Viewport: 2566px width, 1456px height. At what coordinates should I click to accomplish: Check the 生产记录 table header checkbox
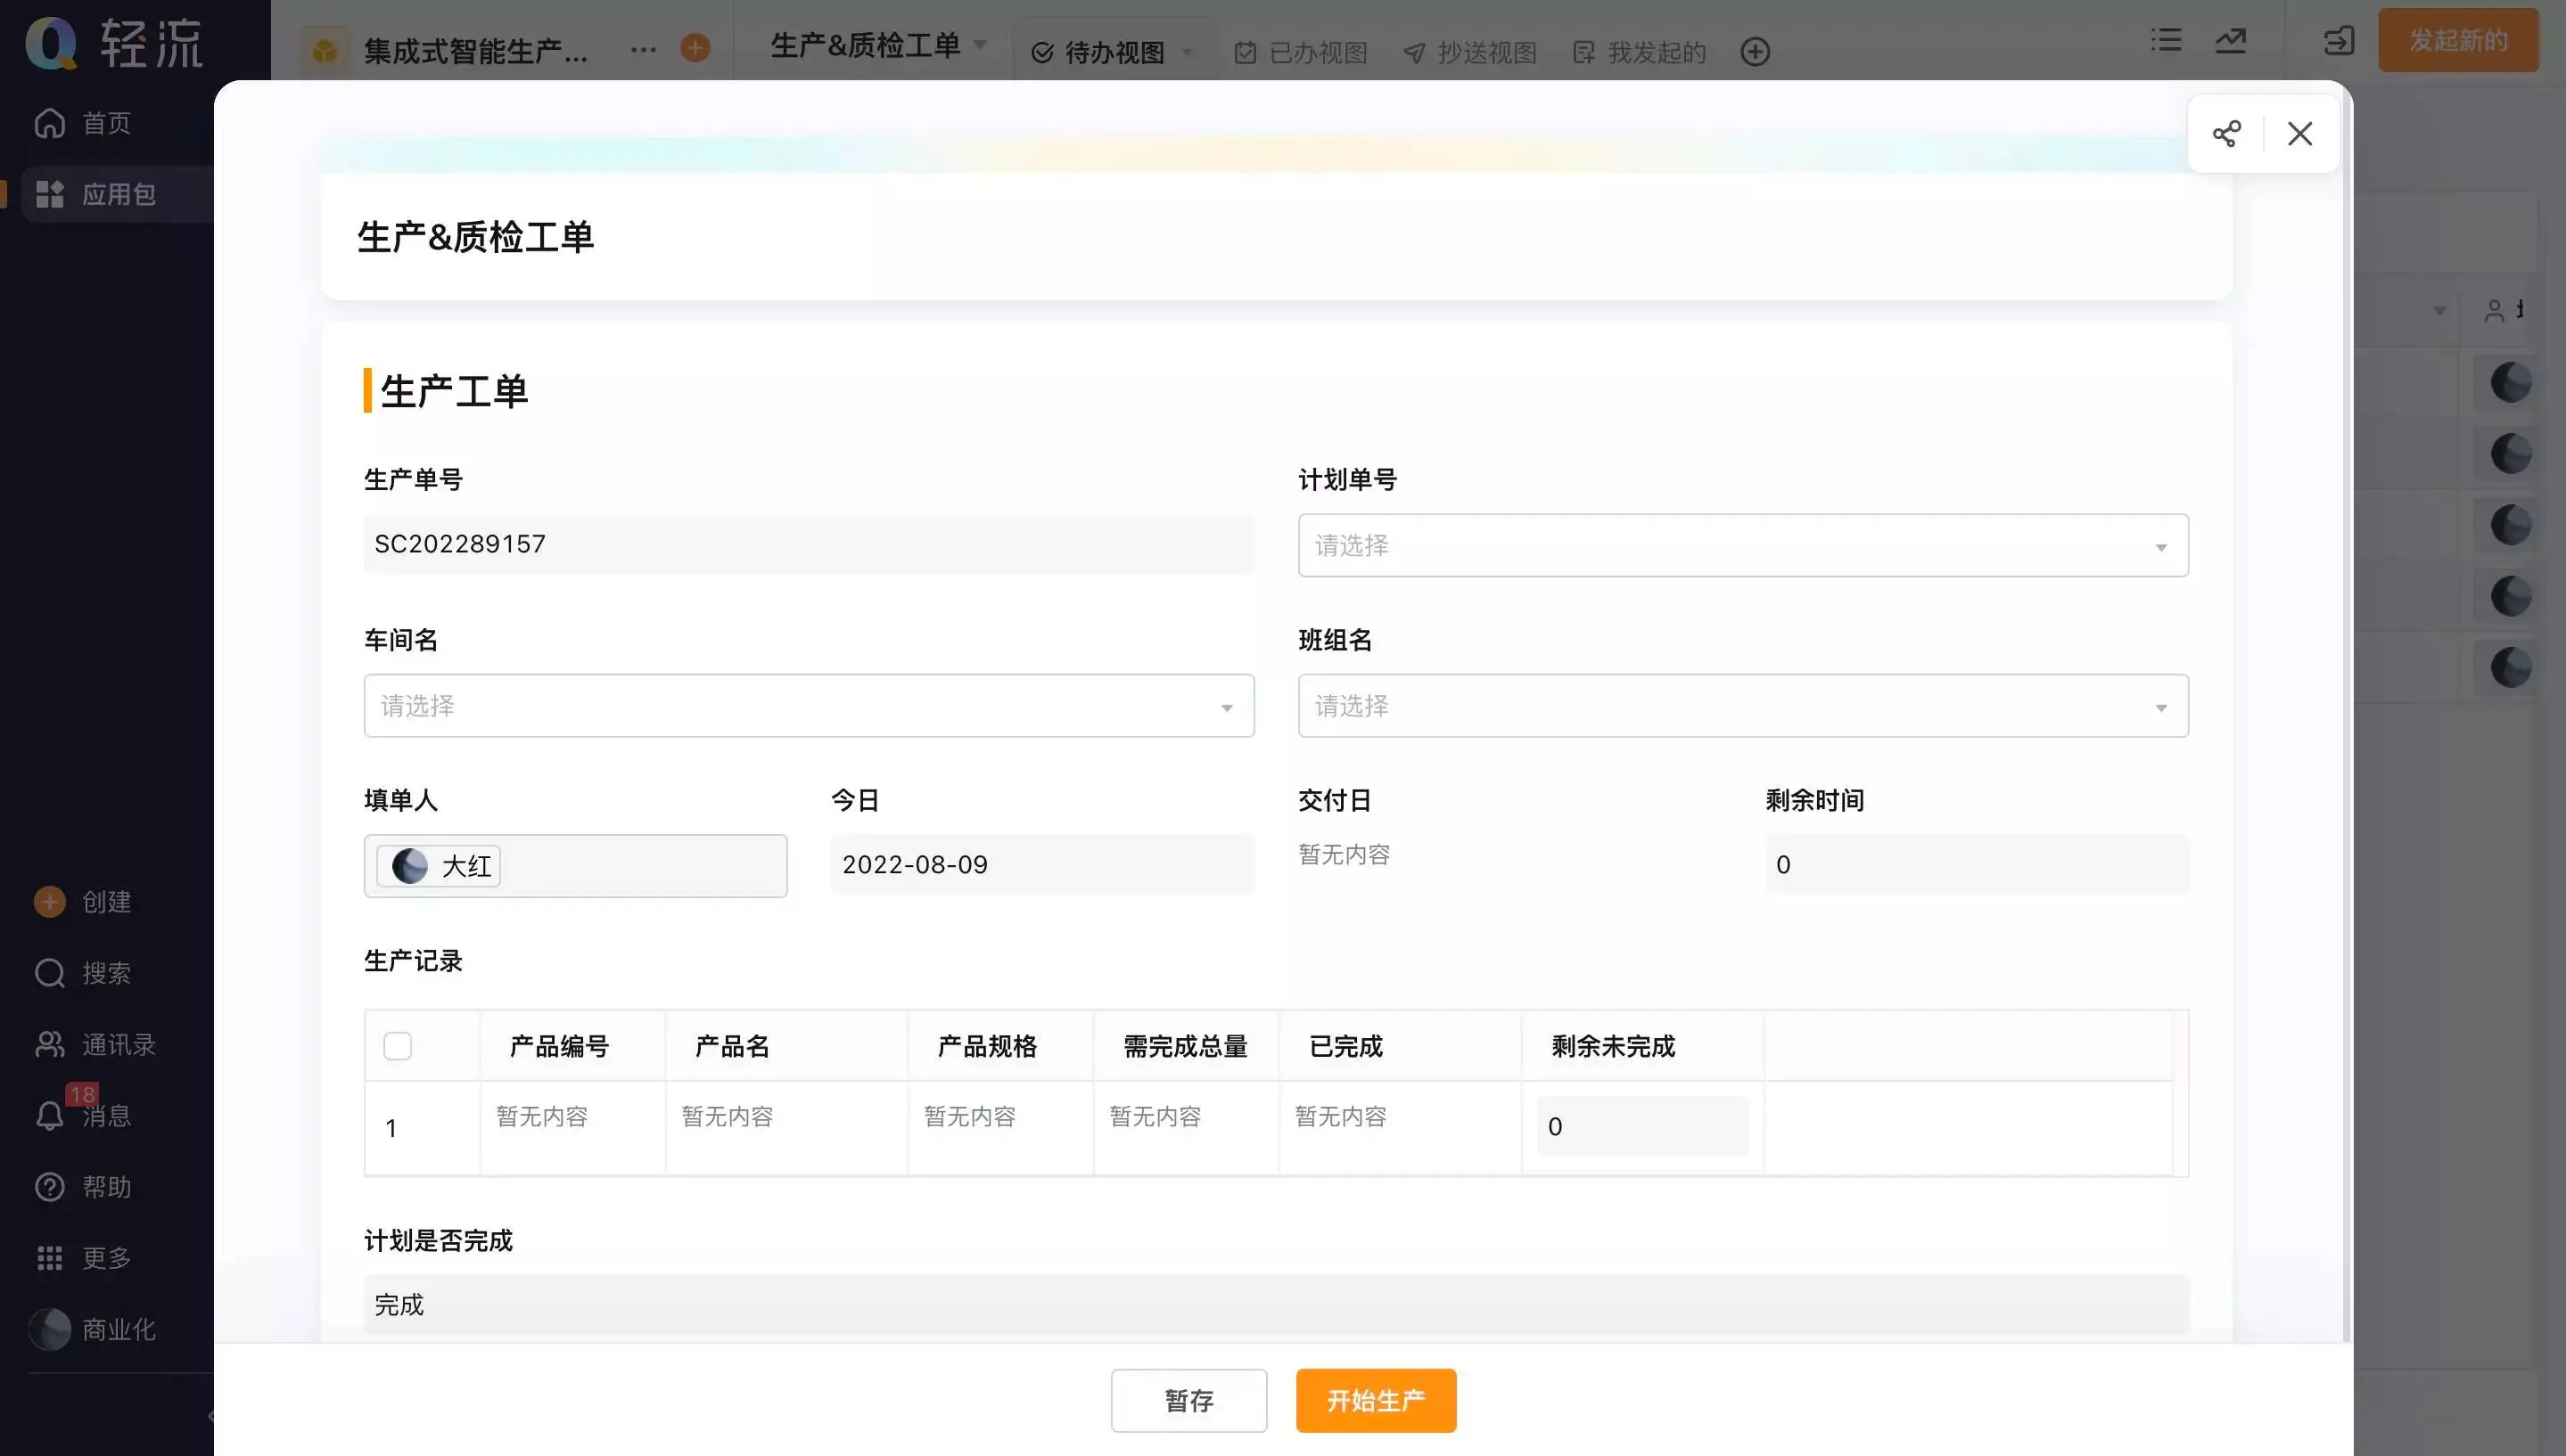pyautogui.click(x=397, y=1046)
